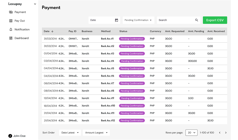The image size is (238, 140).
Task: Click the Notification bell icon
Action: pos(11,29)
